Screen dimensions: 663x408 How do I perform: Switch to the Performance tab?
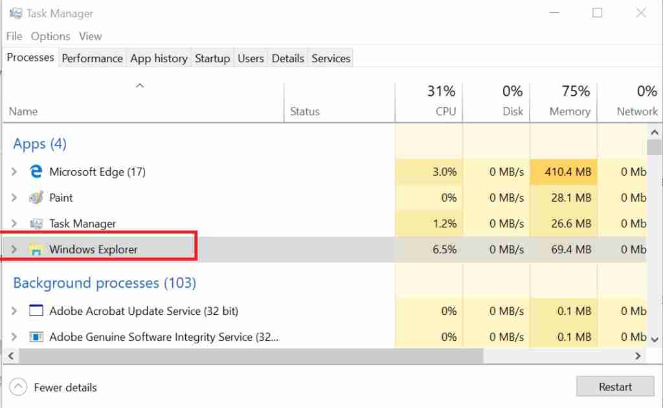point(92,58)
